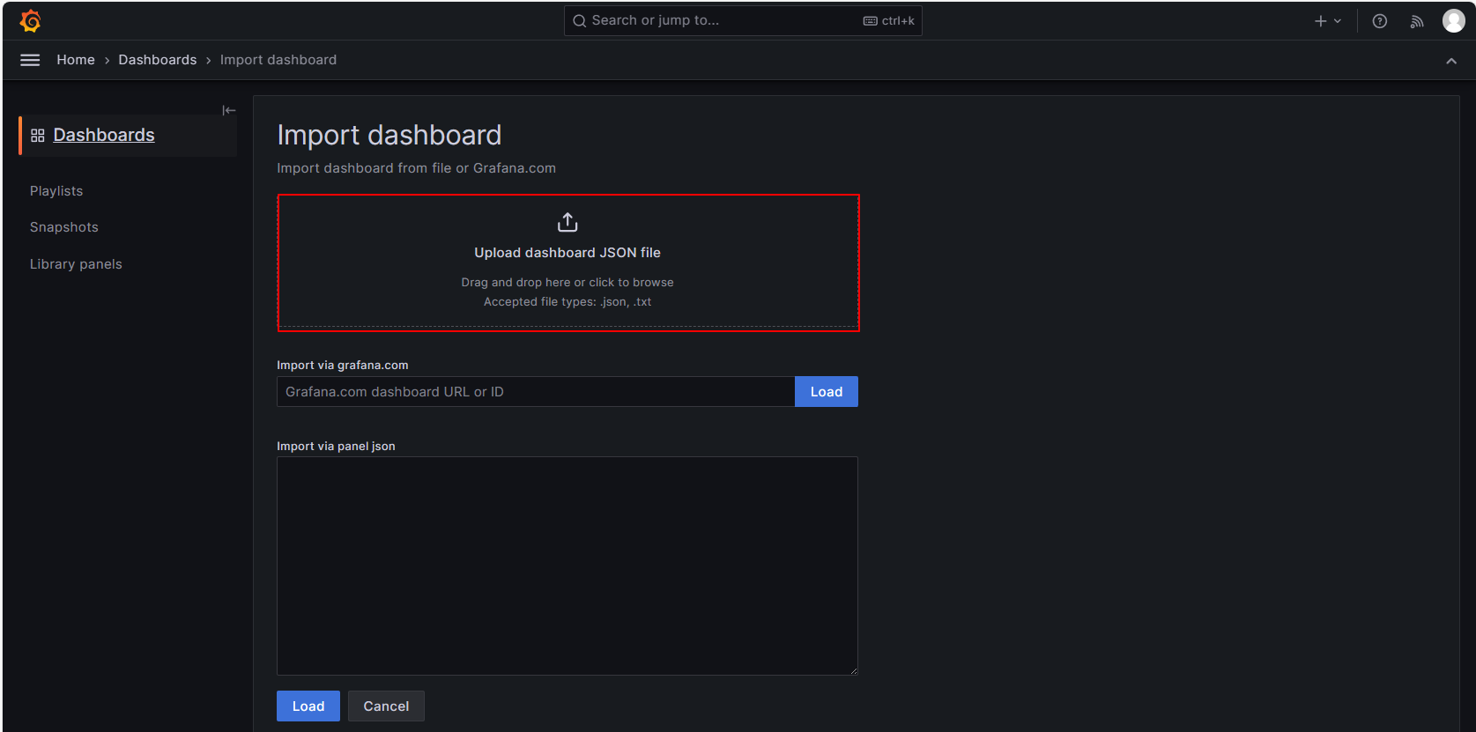The width and height of the screenshot is (1476, 732).
Task: Click the bottom Load button
Action: 308,706
